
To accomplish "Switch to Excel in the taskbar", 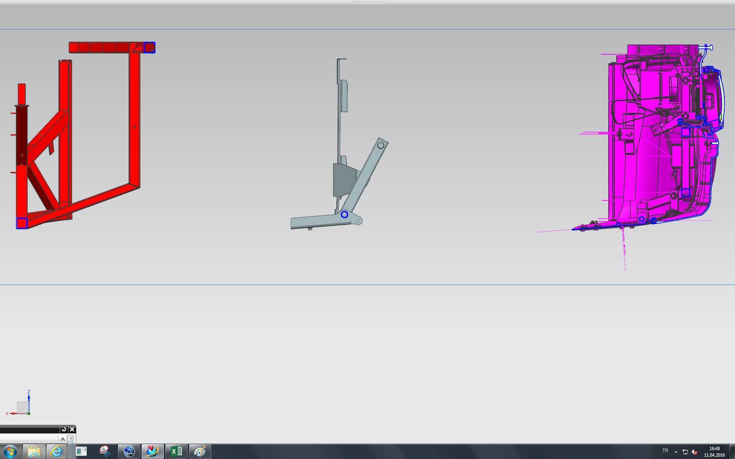I will (176, 452).
